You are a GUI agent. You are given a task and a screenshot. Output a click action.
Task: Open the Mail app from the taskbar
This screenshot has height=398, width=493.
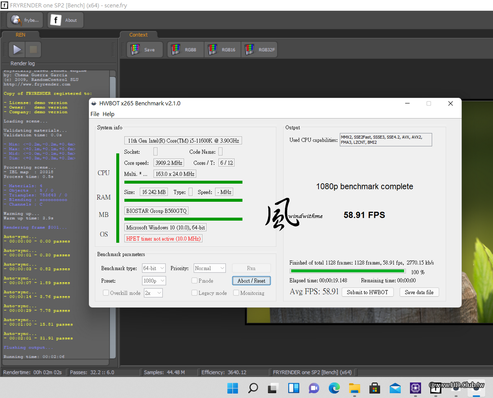click(395, 388)
